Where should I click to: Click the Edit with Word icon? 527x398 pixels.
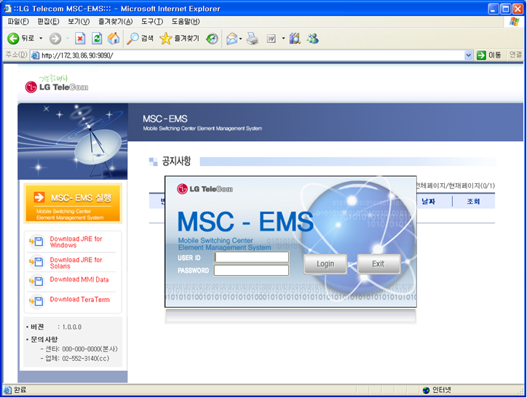[x=272, y=39]
